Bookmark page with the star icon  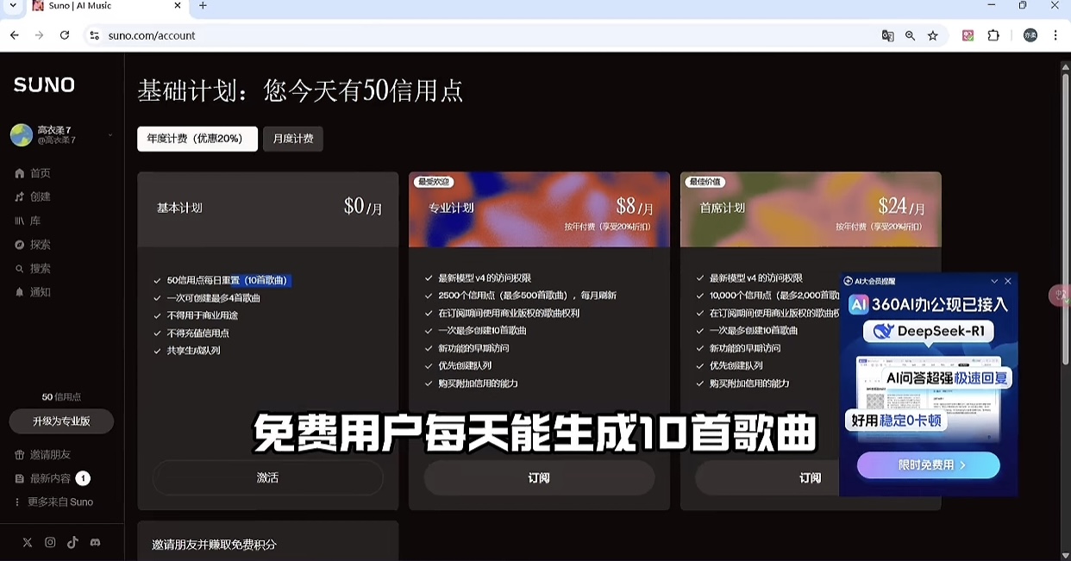click(932, 35)
